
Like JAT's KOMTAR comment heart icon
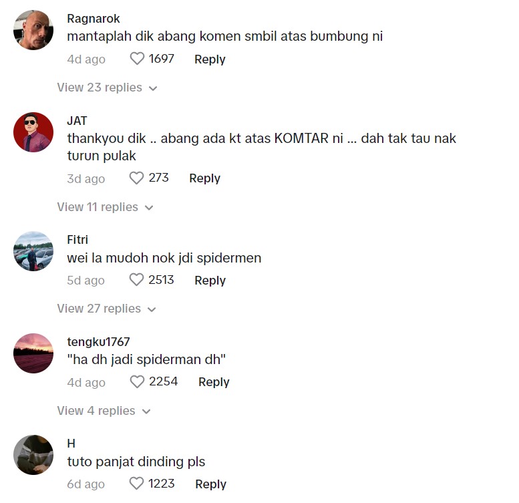coord(136,178)
